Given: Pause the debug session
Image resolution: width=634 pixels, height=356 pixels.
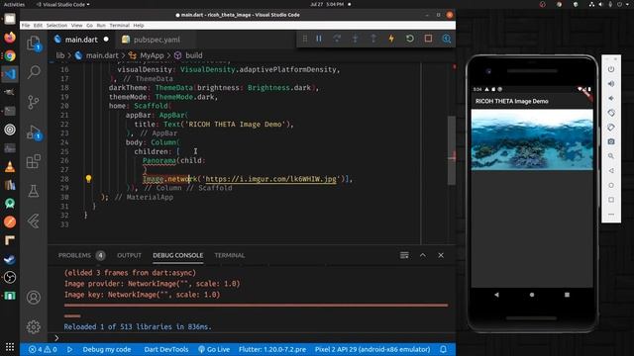Looking at the screenshot, I should pyautogui.click(x=319, y=39).
